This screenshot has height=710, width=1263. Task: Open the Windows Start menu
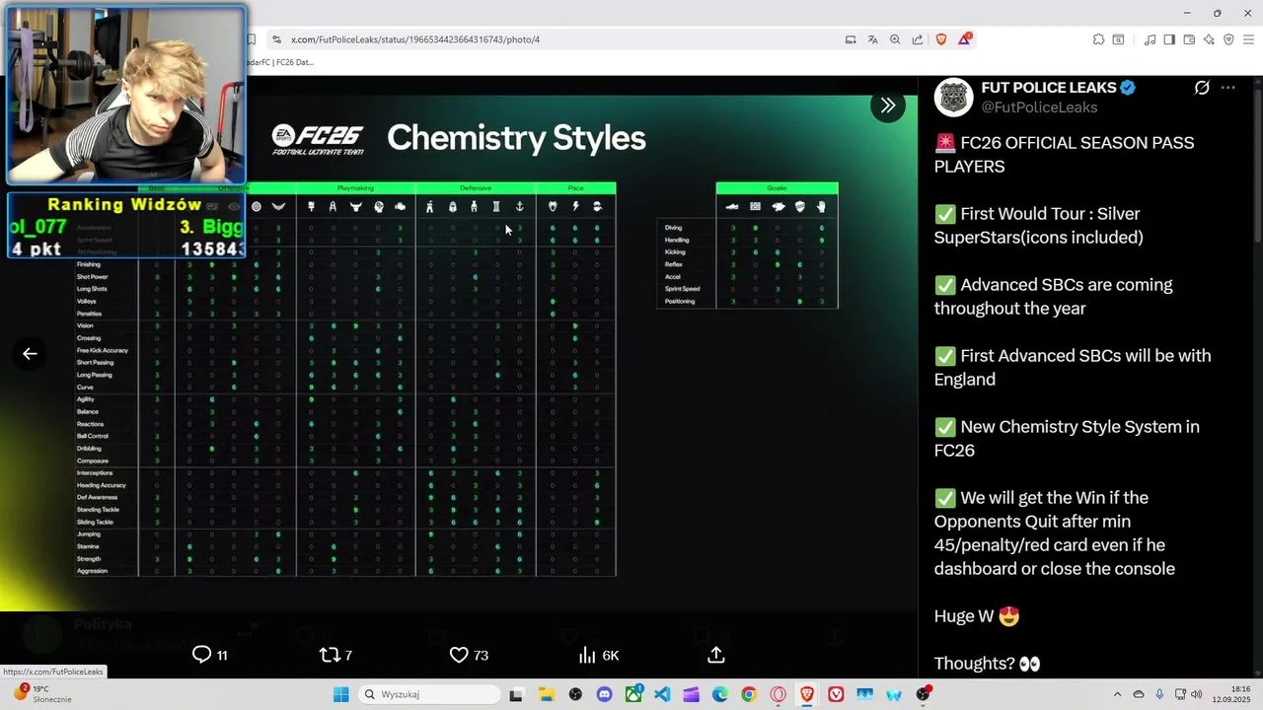(x=340, y=694)
